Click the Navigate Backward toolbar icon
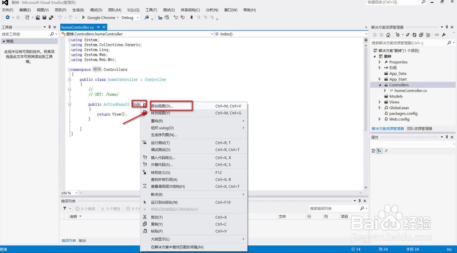This screenshot has width=457, height=253. (x=8, y=17)
